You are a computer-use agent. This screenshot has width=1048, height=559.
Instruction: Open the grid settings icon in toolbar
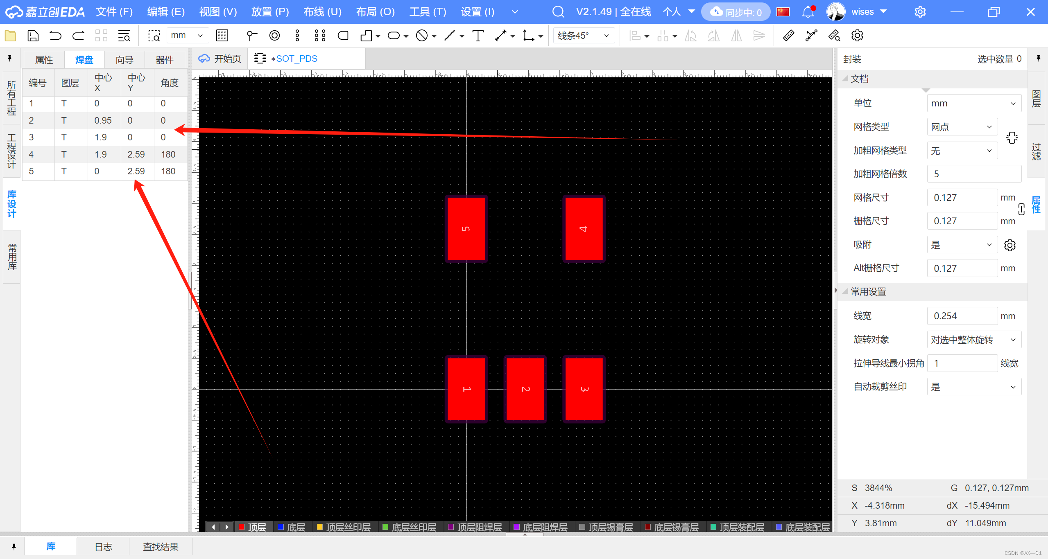pyautogui.click(x=222, y=36)
